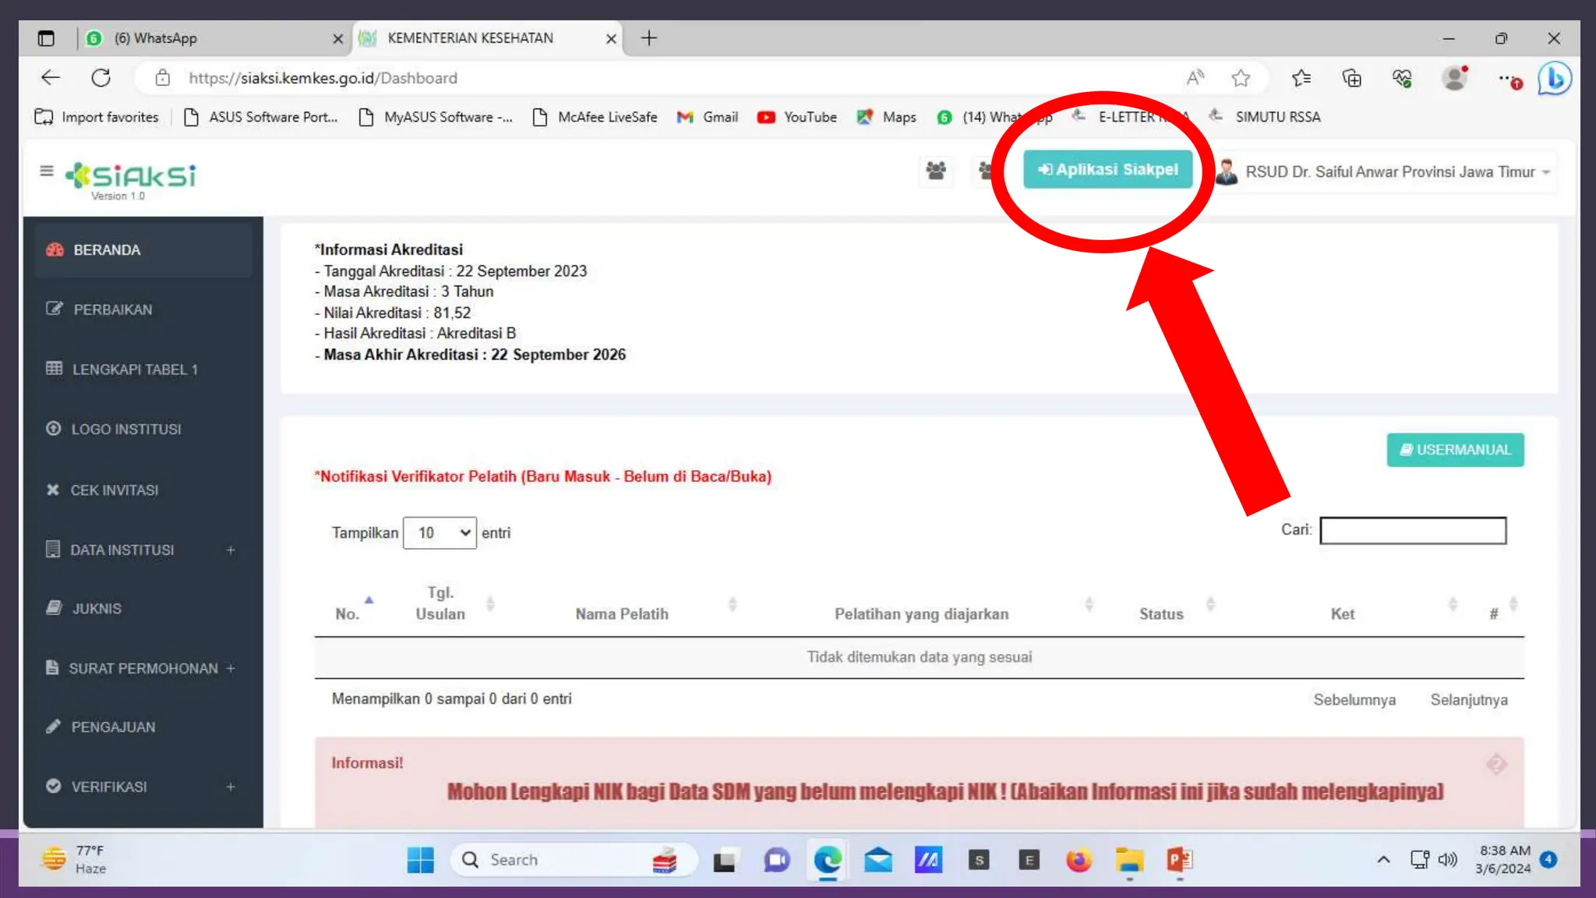Open the USERMANUAL button
Image resolution: width=1596 pixels, height=898 pixels.
click(1455, 450)
